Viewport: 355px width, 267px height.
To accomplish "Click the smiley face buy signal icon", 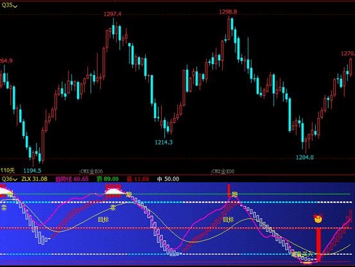I will (x=318, y=218).
